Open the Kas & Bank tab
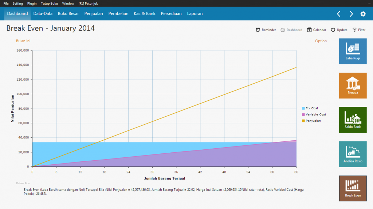This screenshot has height=209, width=373. (144, 13)
